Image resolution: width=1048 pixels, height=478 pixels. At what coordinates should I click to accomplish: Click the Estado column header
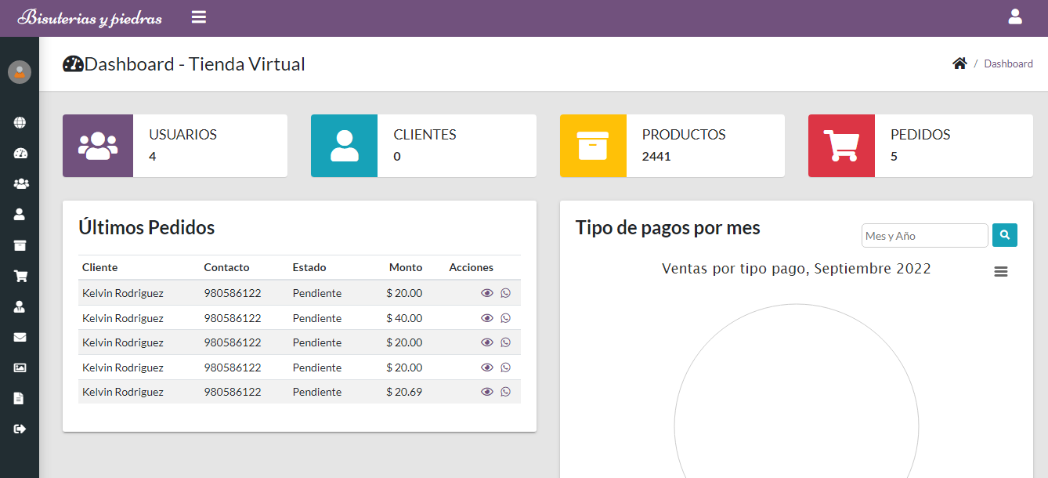[309, 267]
